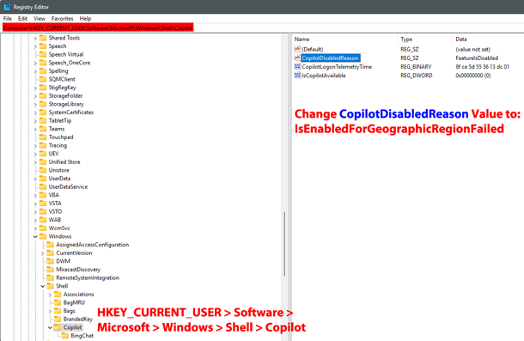The height and width of the screenshot is (341, 524).
Task: Click the Registry Editor title bar icon
Action: pyautogui.click(x=7, y=7)
